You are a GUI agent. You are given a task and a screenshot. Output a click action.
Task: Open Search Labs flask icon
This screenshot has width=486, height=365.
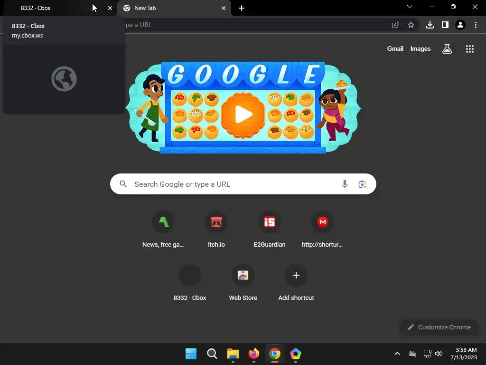tap(447, 49)
